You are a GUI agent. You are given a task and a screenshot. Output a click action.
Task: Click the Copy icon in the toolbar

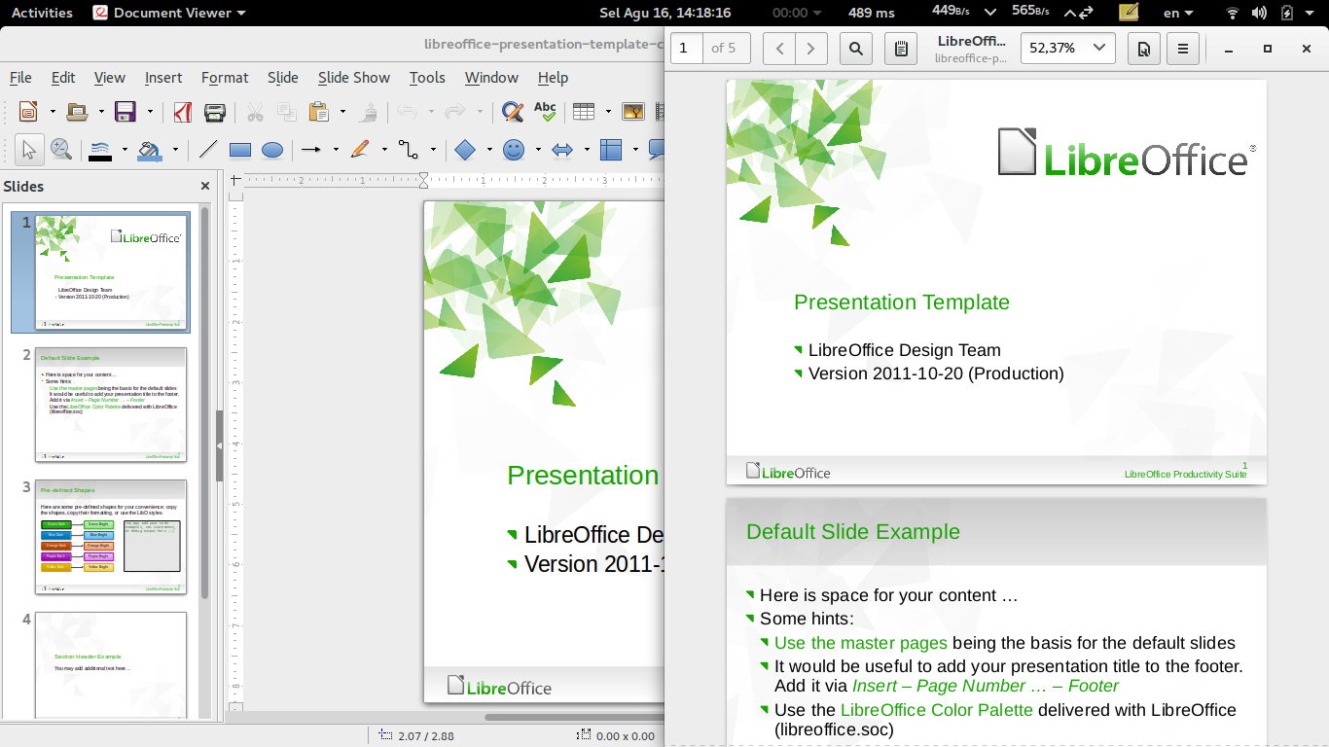pos(287,112)
